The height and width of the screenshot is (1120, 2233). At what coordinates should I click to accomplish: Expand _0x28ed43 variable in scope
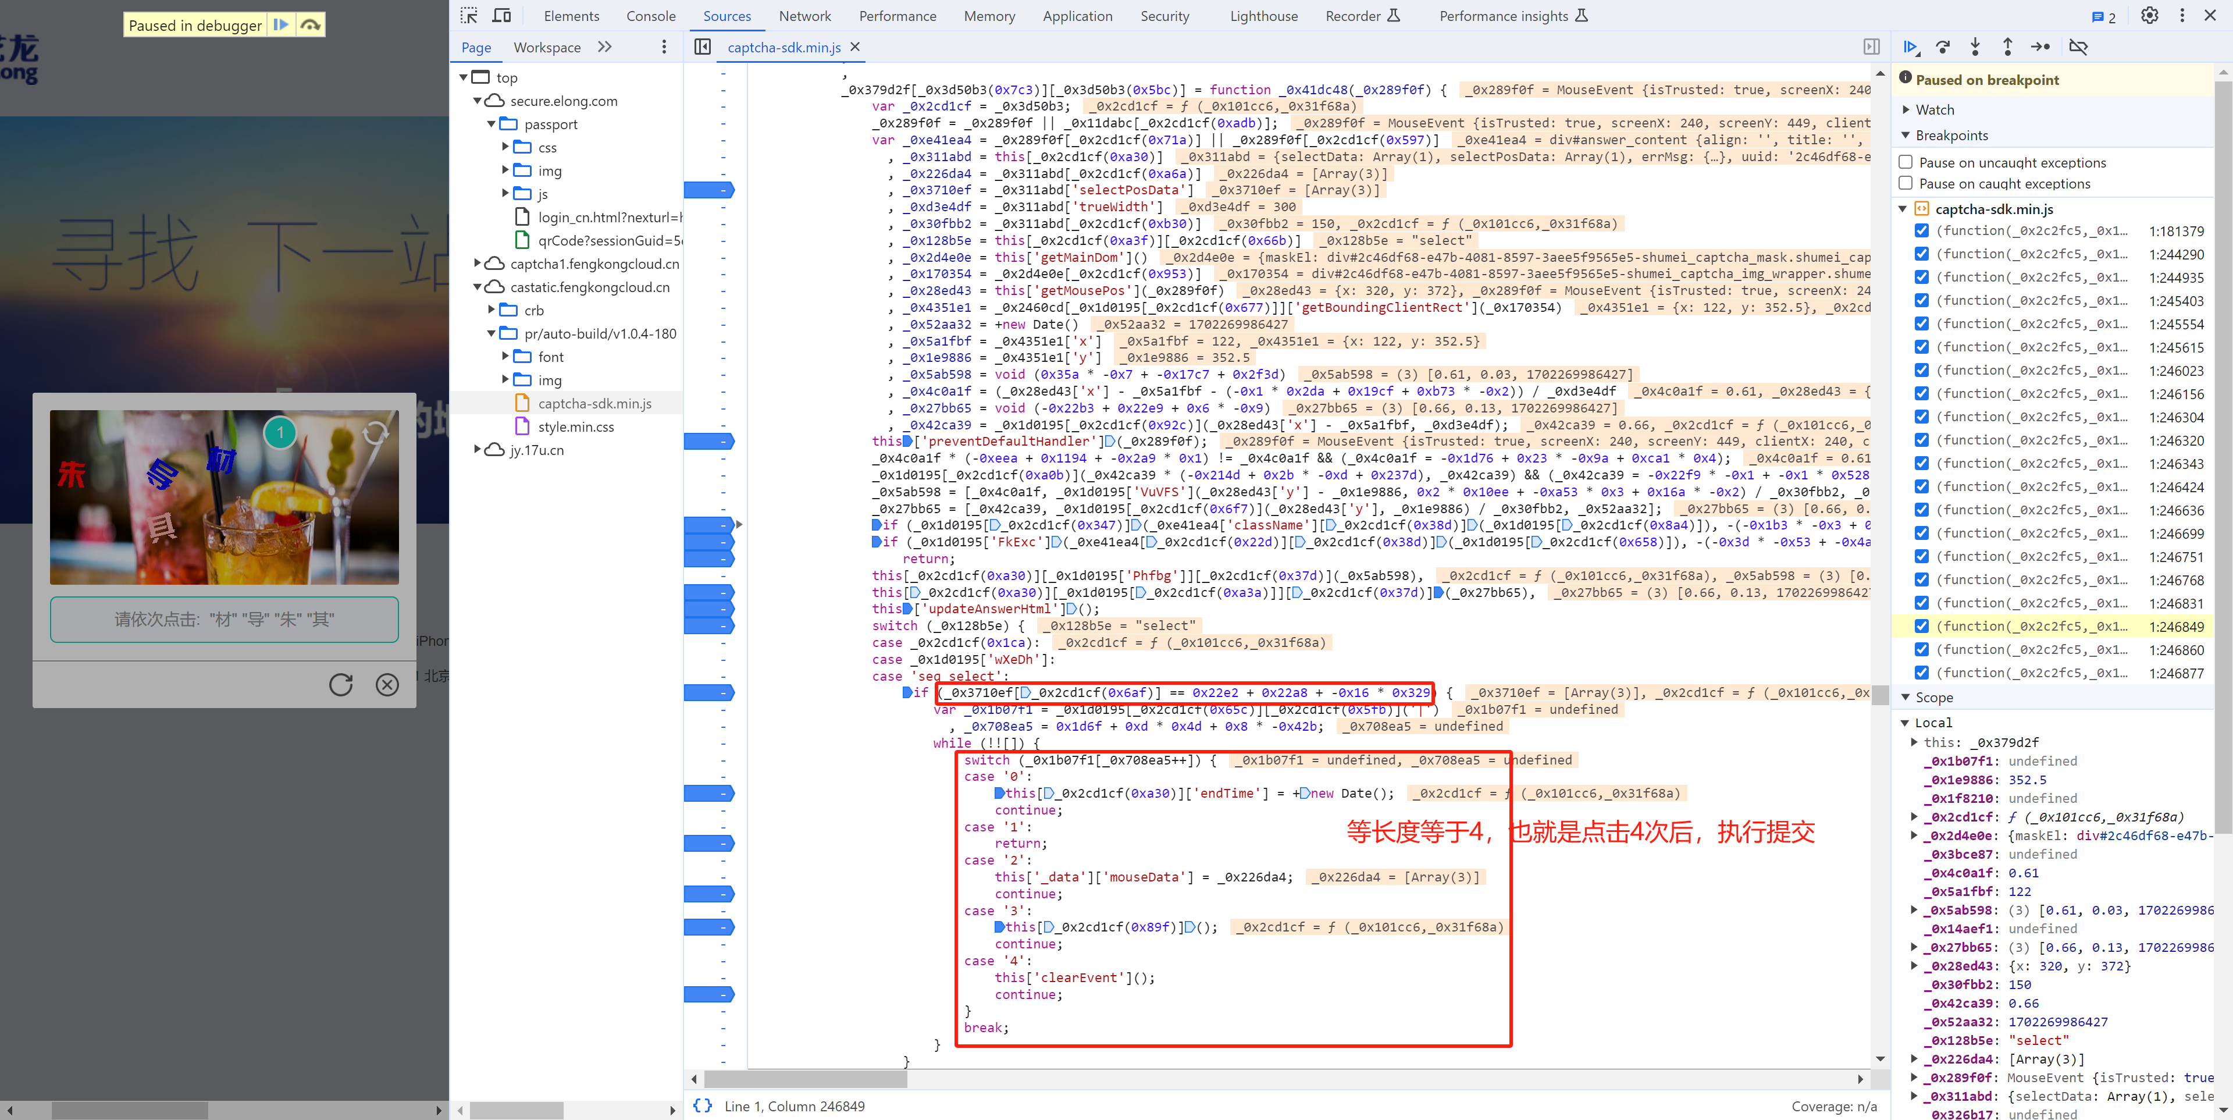pos(1914,965)
